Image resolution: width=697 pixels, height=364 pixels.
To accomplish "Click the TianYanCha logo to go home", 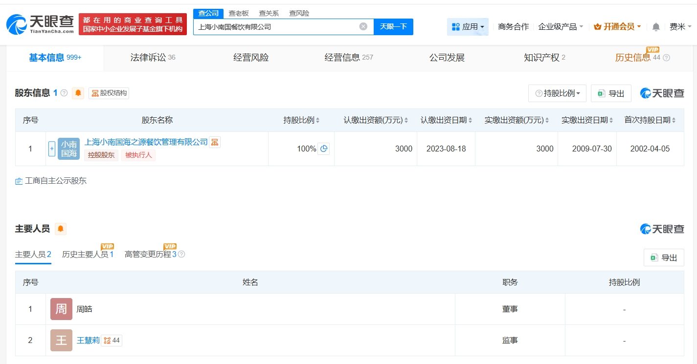I will click(x=40, y=24).
